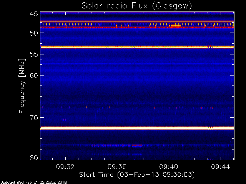Click the 'Solar radio Flux (Glasgow)' title
The width and height of the screenshot is (246, 184).
(137, 6)
